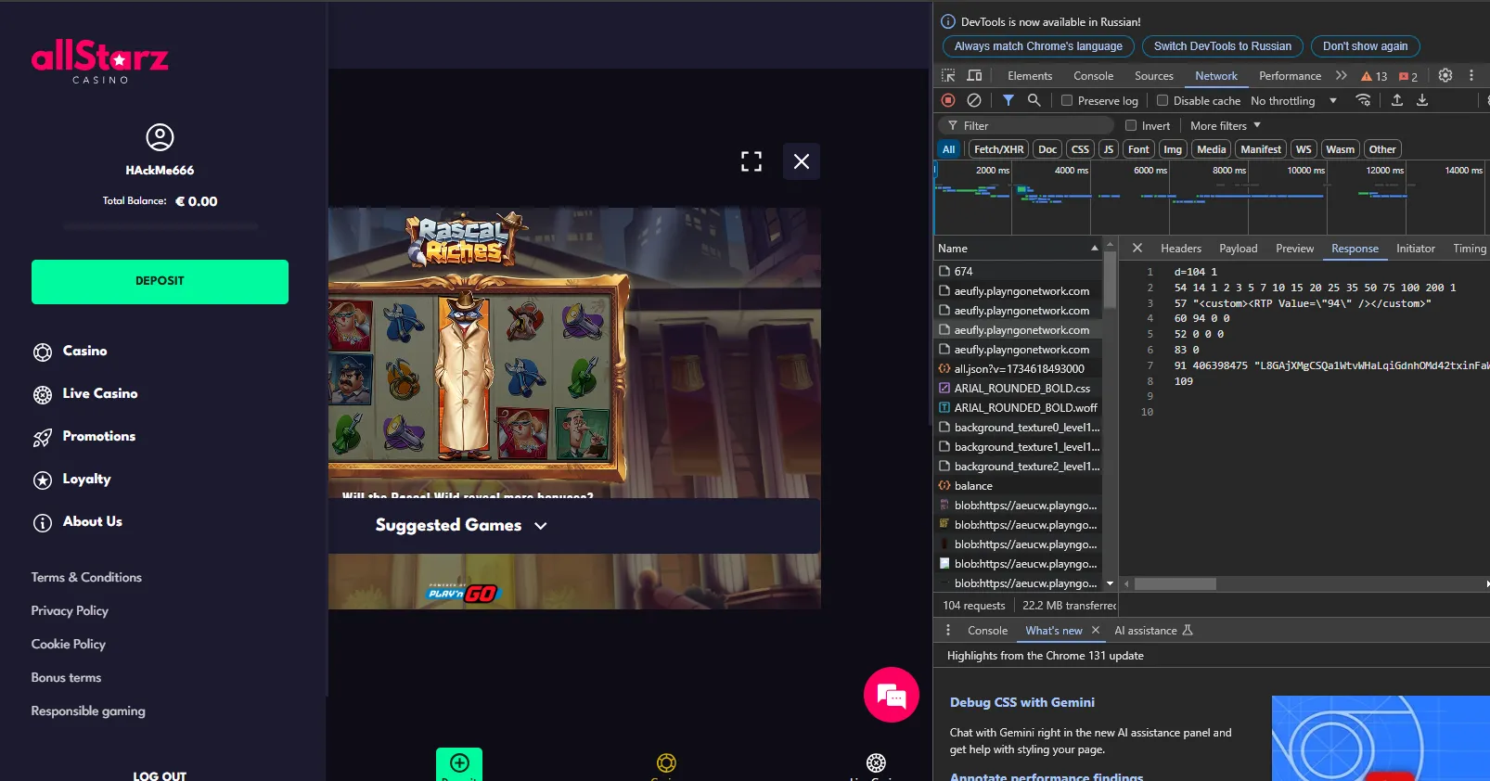Close the What's new drawer tab
This screenshot has width=1490, height=781.
click(1096, 631)
